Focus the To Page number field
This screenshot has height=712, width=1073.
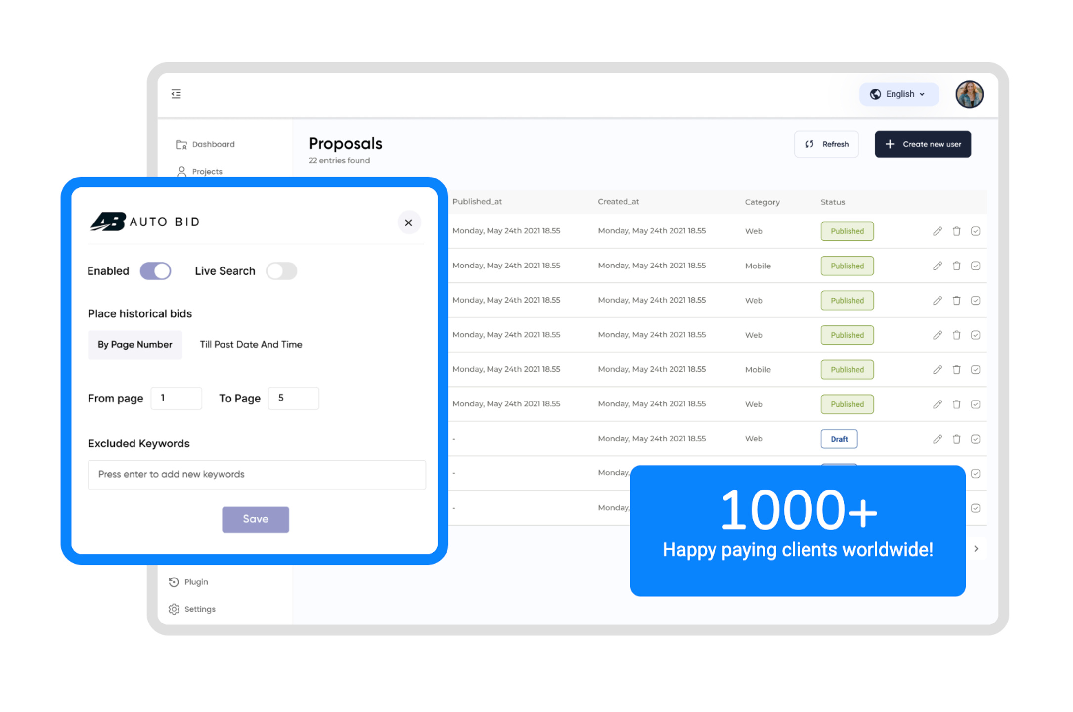point(293,398)
